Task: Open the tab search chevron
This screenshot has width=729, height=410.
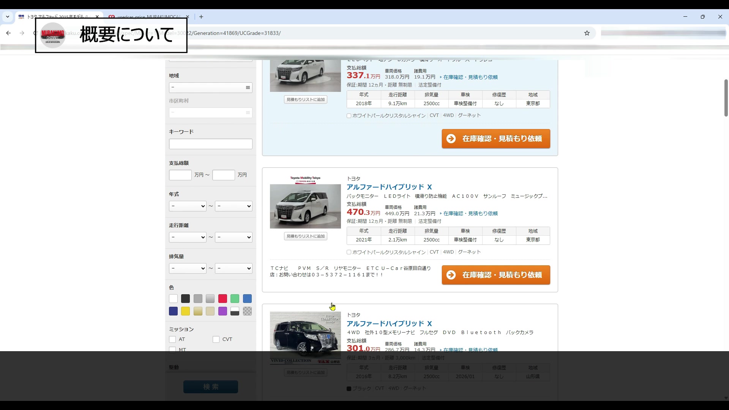Action: [7, 17]
